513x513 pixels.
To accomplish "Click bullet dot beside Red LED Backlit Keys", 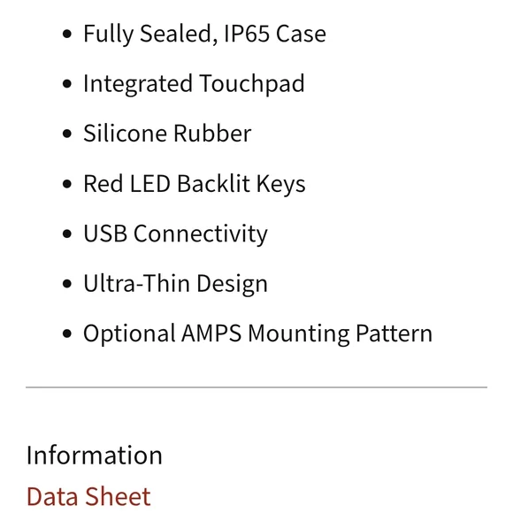I will click(66, 184).
